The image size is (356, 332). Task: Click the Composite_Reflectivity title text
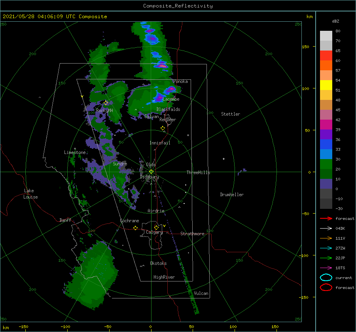(x=178, y=6)
